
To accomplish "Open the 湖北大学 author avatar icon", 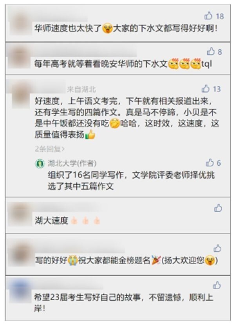I will coord(40,163).
